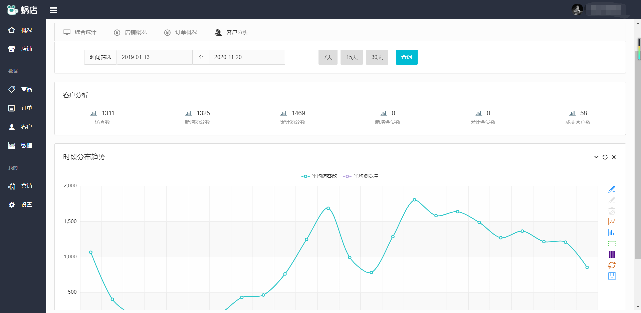Switch chart to stacked view

point(612,243)
